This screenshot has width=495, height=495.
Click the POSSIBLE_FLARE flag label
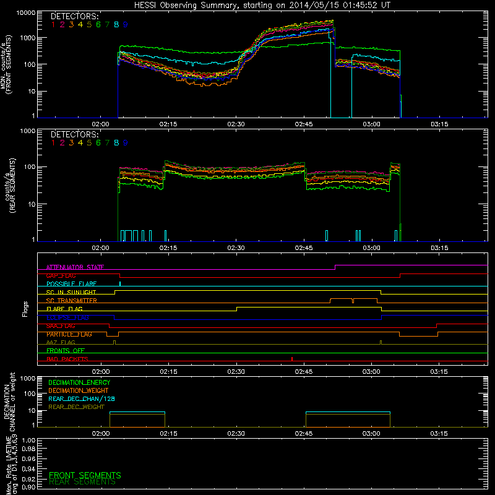pos(71,284)
